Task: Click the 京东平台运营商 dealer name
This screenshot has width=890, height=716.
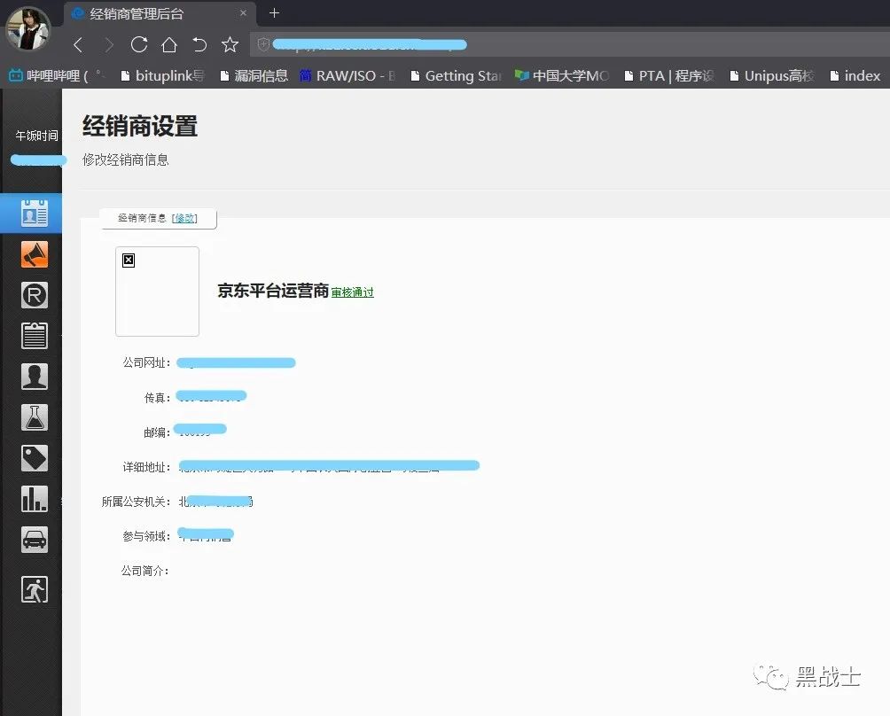Action: [273, 291]
